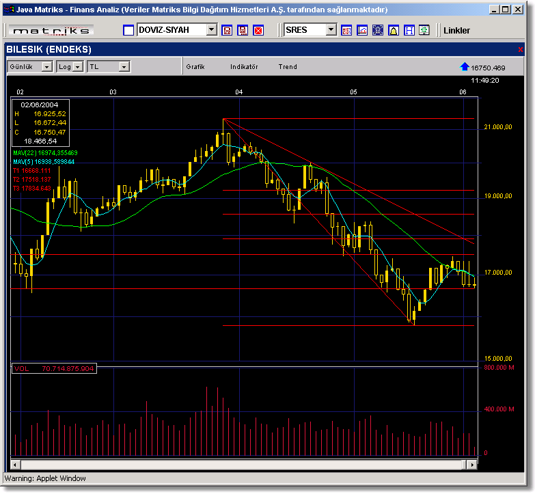Click the second floppy save-as icon
Image resolution: width=535 pixels, height=494 pixels.
pos(243,31)
